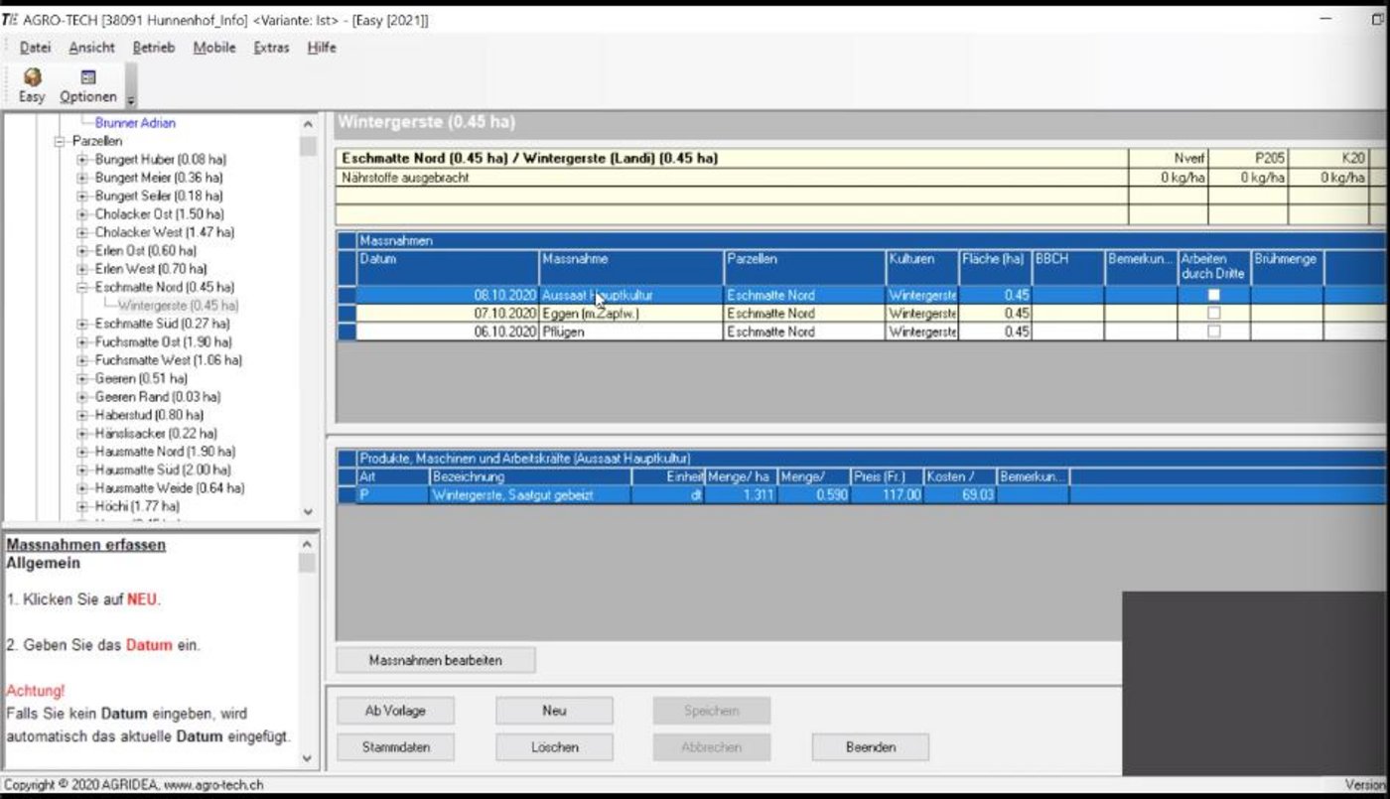This screenshot has height=799, width=1390.
Task: Click the Neu button
Action: coord(554,711)
